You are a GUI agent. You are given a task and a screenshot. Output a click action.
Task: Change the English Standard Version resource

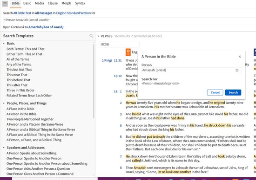(x=74, y=13)
